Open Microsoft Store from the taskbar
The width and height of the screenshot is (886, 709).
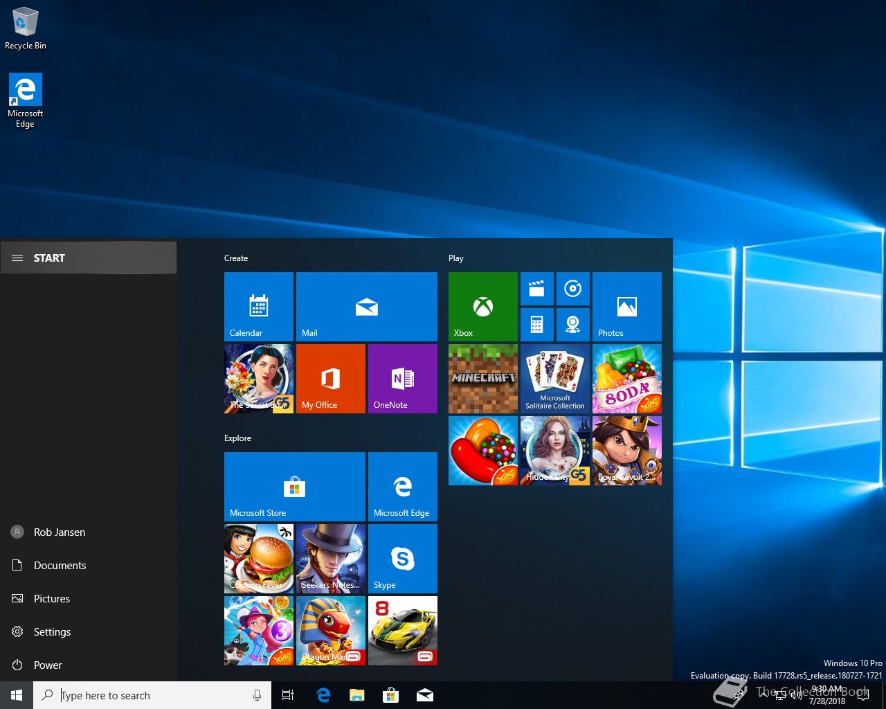pos(391,695)
